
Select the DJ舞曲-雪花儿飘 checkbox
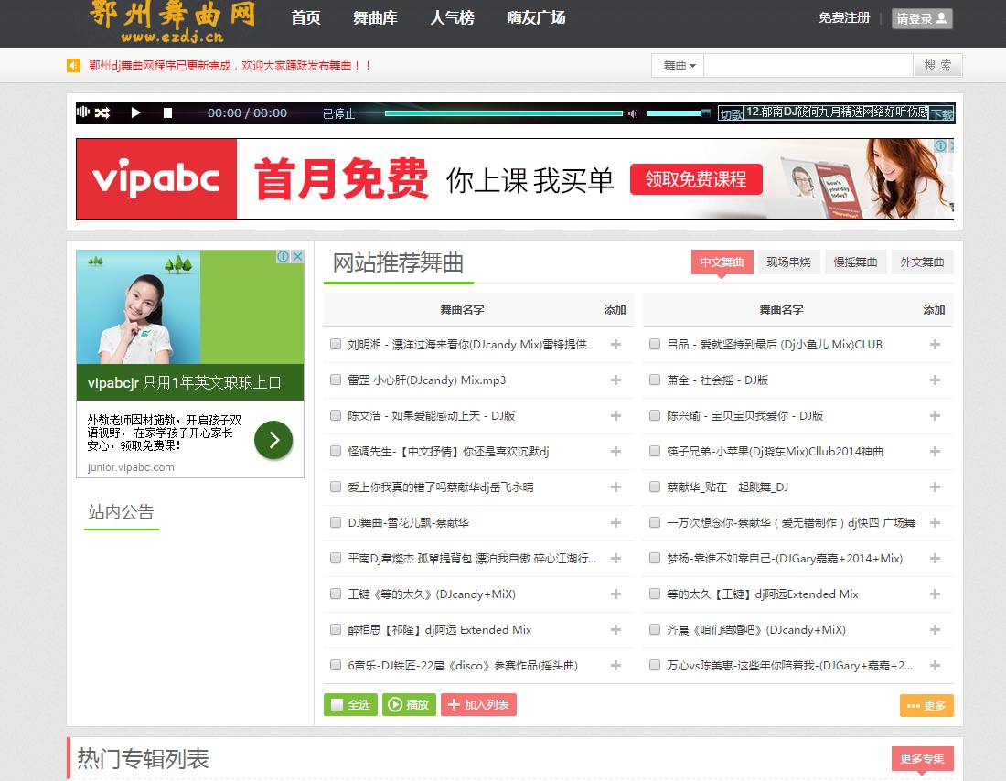[x=336, y=522]
